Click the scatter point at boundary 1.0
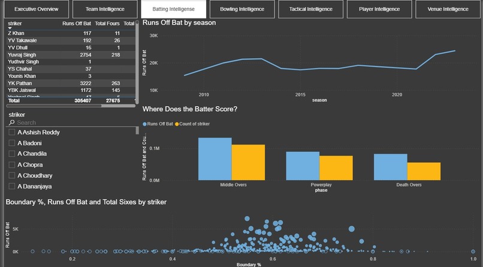483x267 pixels. click(473, 251)
